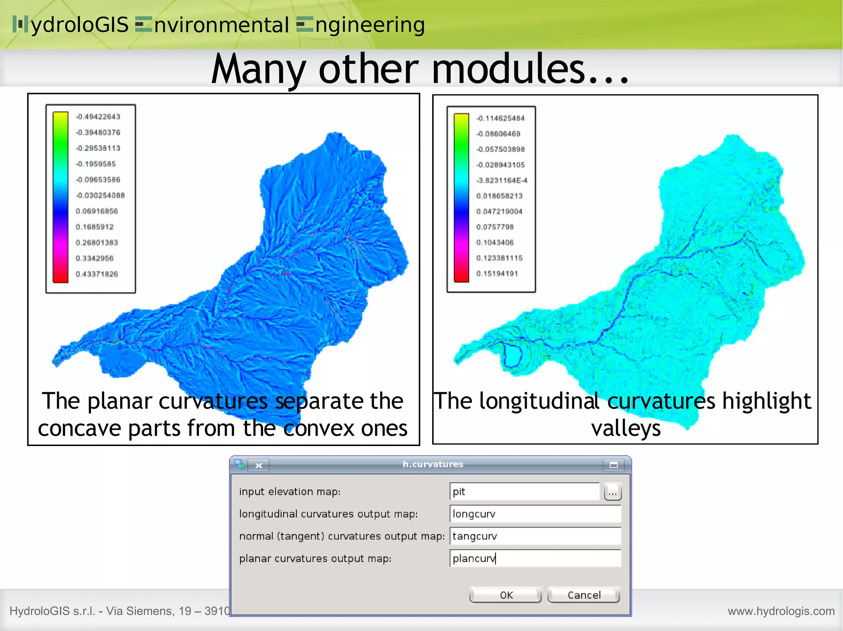Click the longitudinal curvatures output map field
Image resolution: width=843 pixels, height=631 pixels.
coord(535,514)
